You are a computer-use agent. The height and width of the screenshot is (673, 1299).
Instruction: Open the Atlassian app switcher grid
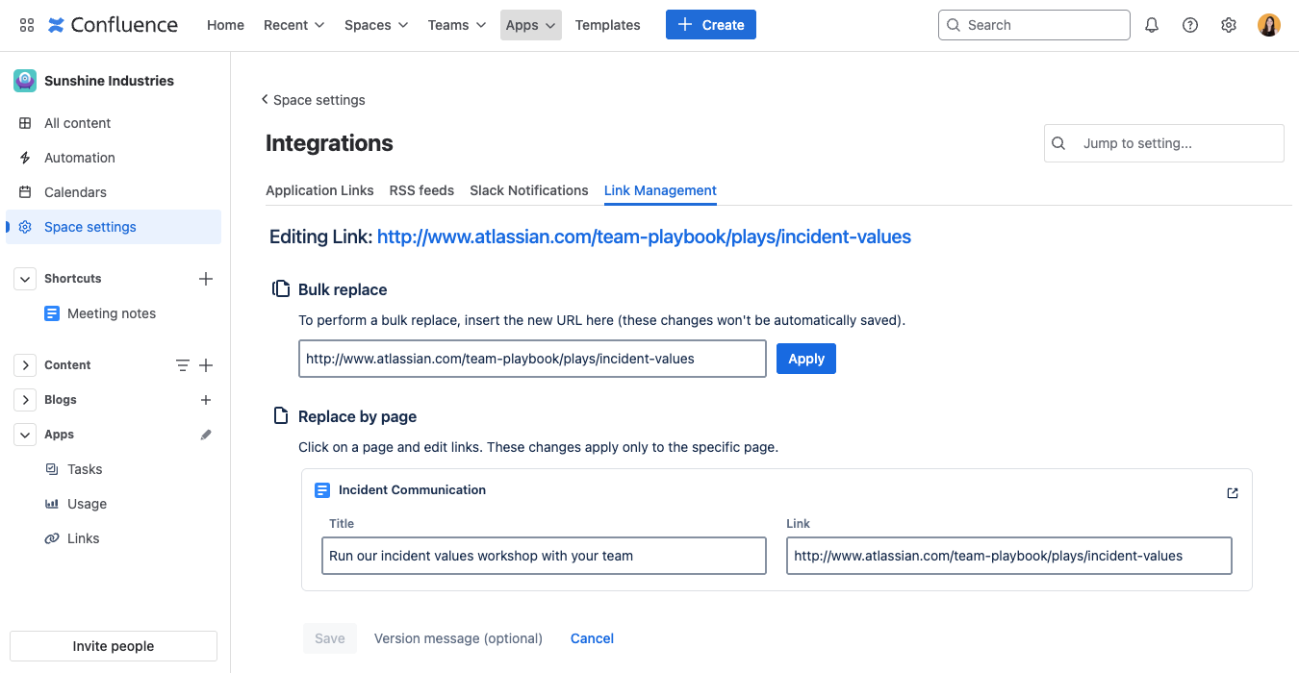[x=26, y=25]
